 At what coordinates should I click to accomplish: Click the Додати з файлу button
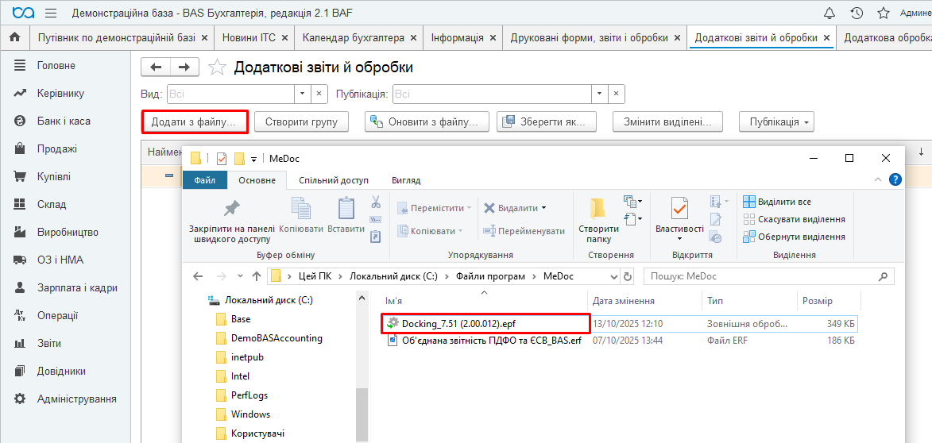(x=195, y=122)
